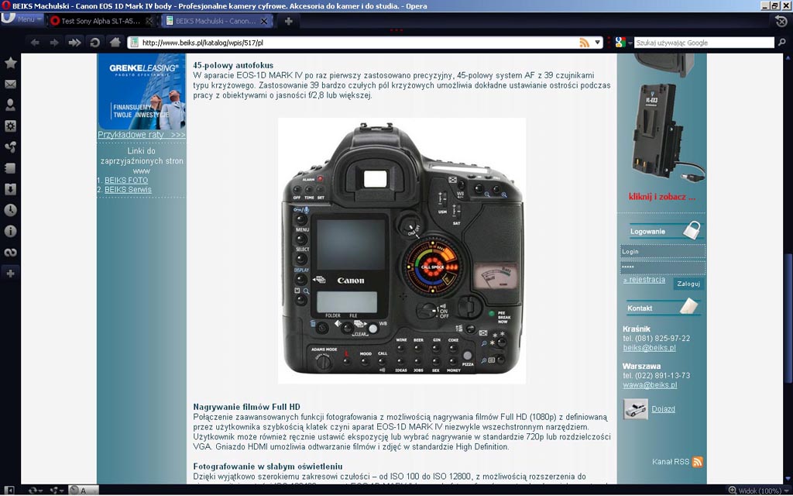The image size is (793, 496).
Task: Open the Mail panel in sidebar
Action: pos(10,84)
